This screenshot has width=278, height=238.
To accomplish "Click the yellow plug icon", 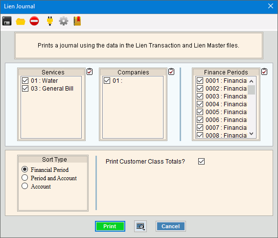I will [50, 21].
